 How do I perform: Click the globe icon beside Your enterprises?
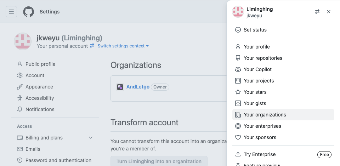(x=238, y=126)
